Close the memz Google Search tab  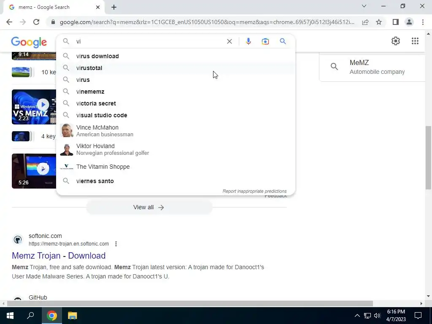tap(98, 7)
